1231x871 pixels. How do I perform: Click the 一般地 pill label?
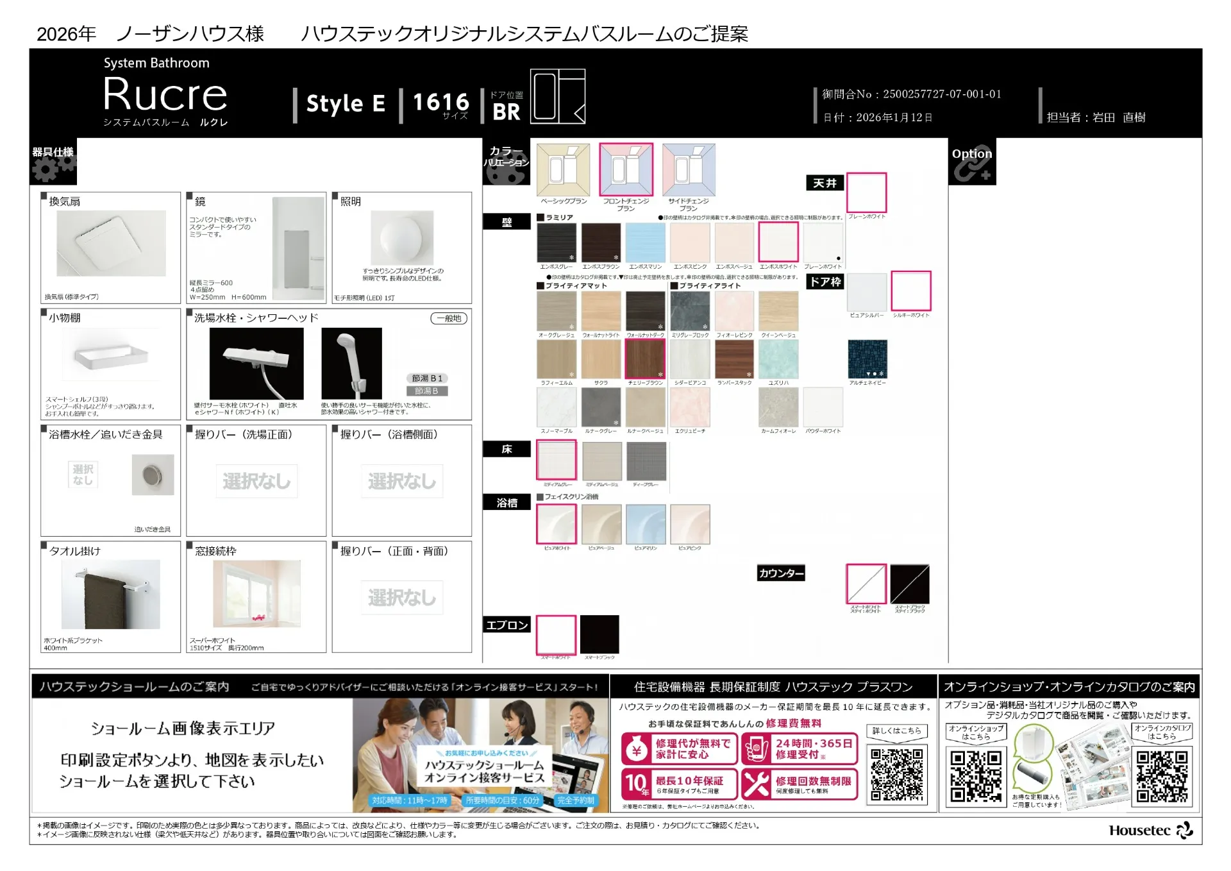click(449, 318)
